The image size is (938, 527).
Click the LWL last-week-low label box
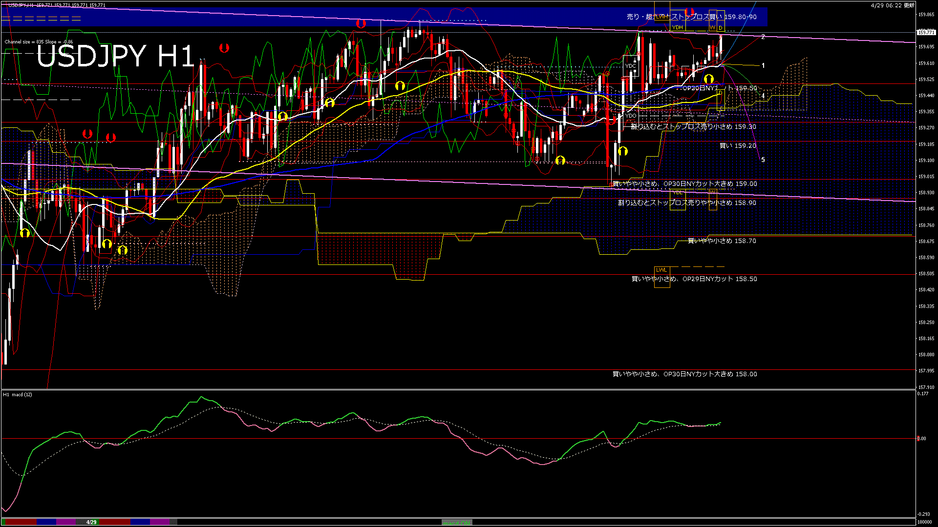(661, 270)
